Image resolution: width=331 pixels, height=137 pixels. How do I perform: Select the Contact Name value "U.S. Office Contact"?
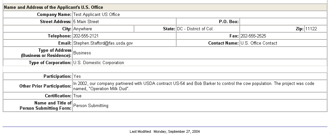(259, 43)
